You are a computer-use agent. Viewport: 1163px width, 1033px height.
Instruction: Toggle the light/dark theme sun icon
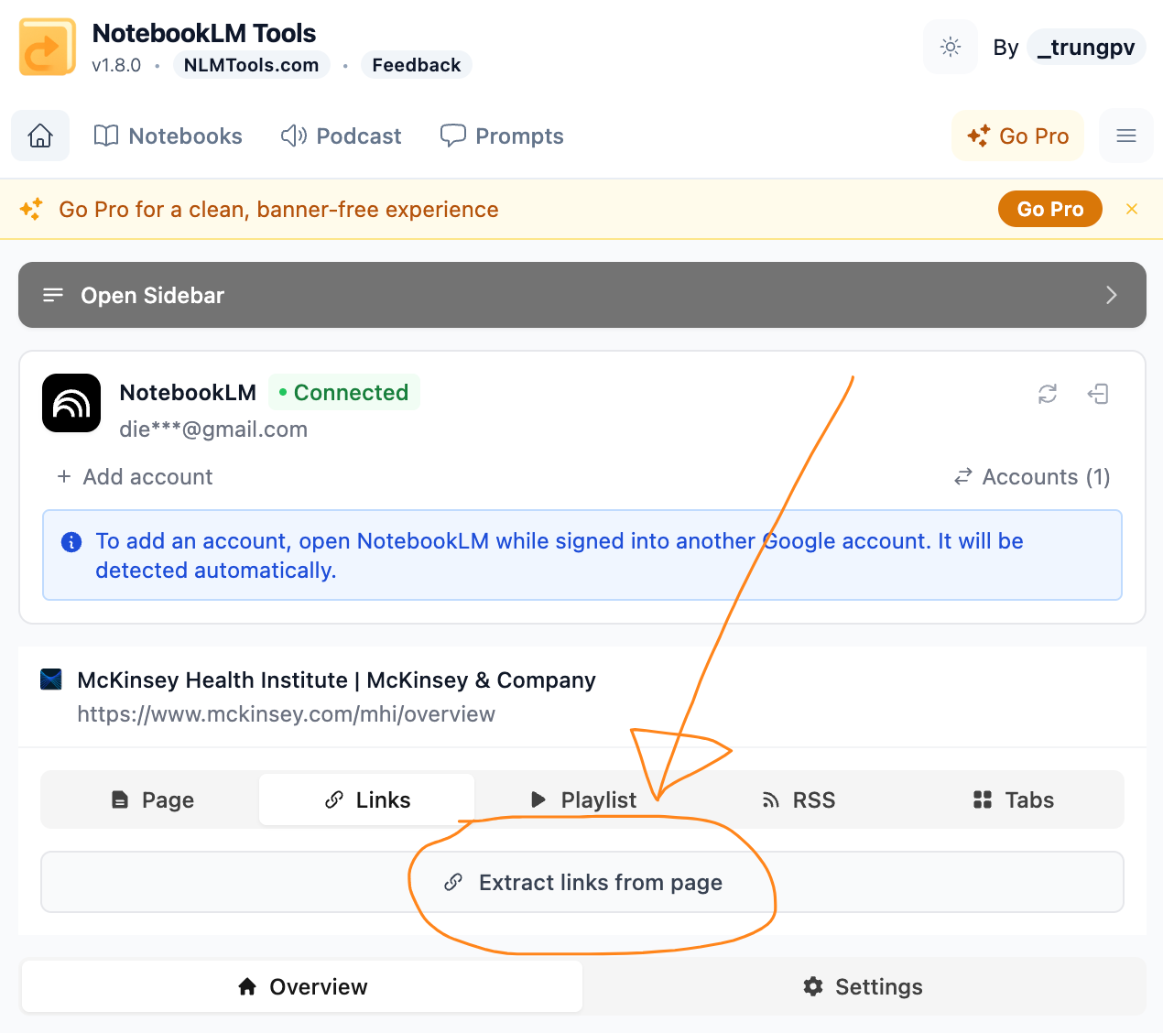pyautogui.click(x=951, y=47)
